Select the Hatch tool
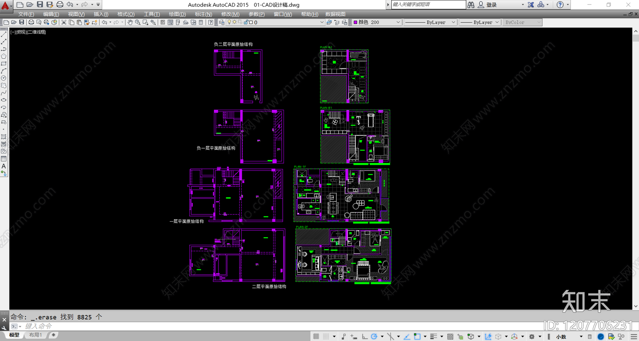 tap(4, 137)
